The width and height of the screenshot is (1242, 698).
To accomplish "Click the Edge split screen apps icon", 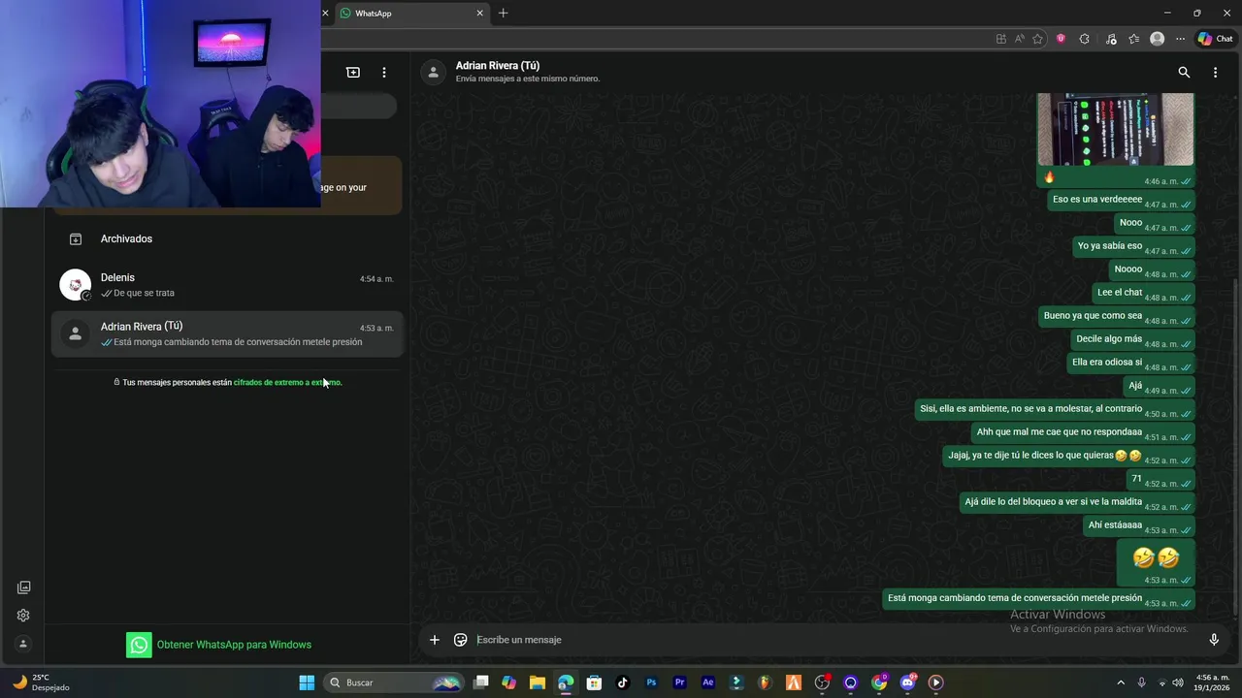I will [x=1001, y=39].
